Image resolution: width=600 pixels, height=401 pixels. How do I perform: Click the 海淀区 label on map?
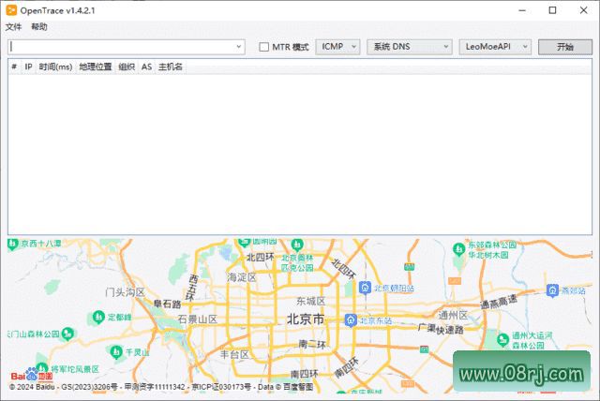pyautogui.click(x=242, y=277)
